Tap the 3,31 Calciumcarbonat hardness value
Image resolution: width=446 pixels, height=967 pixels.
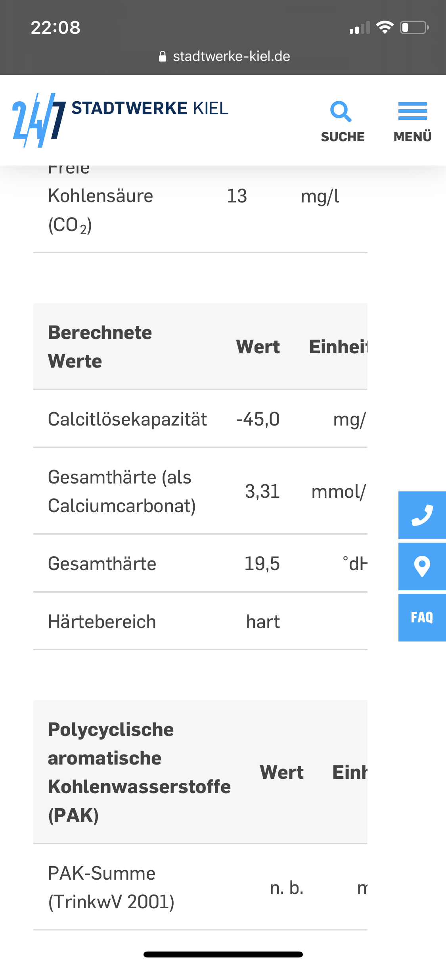[x=262, y=491]
